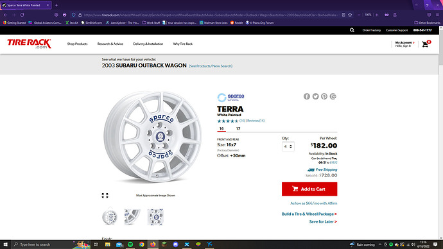
Task: Select the second wheel thumbnail image
Action: click(x=132, y=217)
